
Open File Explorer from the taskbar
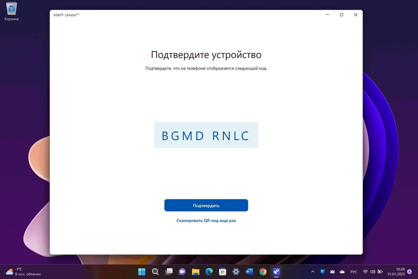coord(196,272)
